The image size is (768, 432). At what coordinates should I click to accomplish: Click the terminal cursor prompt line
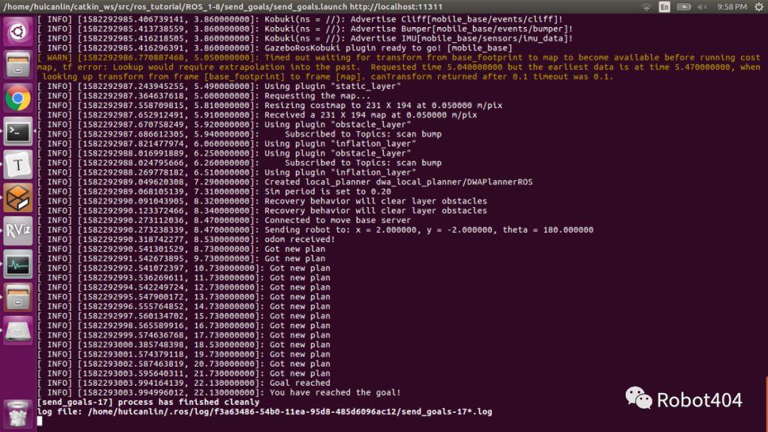point(40,421)
